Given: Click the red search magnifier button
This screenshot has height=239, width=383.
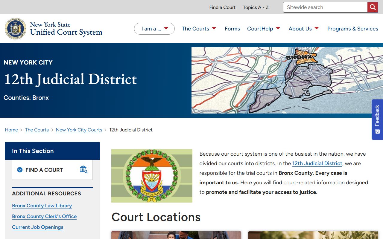Looking at the screenshot, I should pos(373,7).
